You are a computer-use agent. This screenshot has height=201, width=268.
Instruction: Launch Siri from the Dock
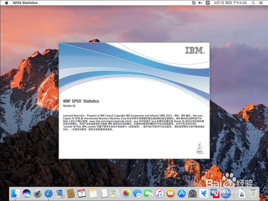point(27,194)
